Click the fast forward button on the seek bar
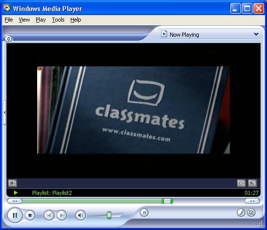The width and height of the screenshot is (267, 230). point(252,201)
